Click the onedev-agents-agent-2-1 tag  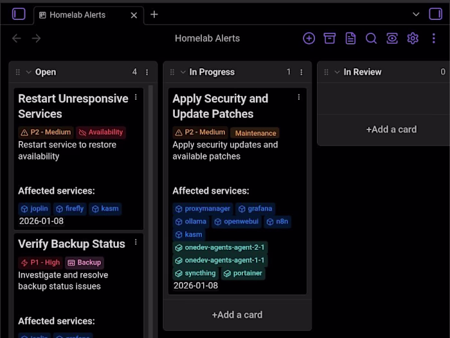(x=220, y=247)
